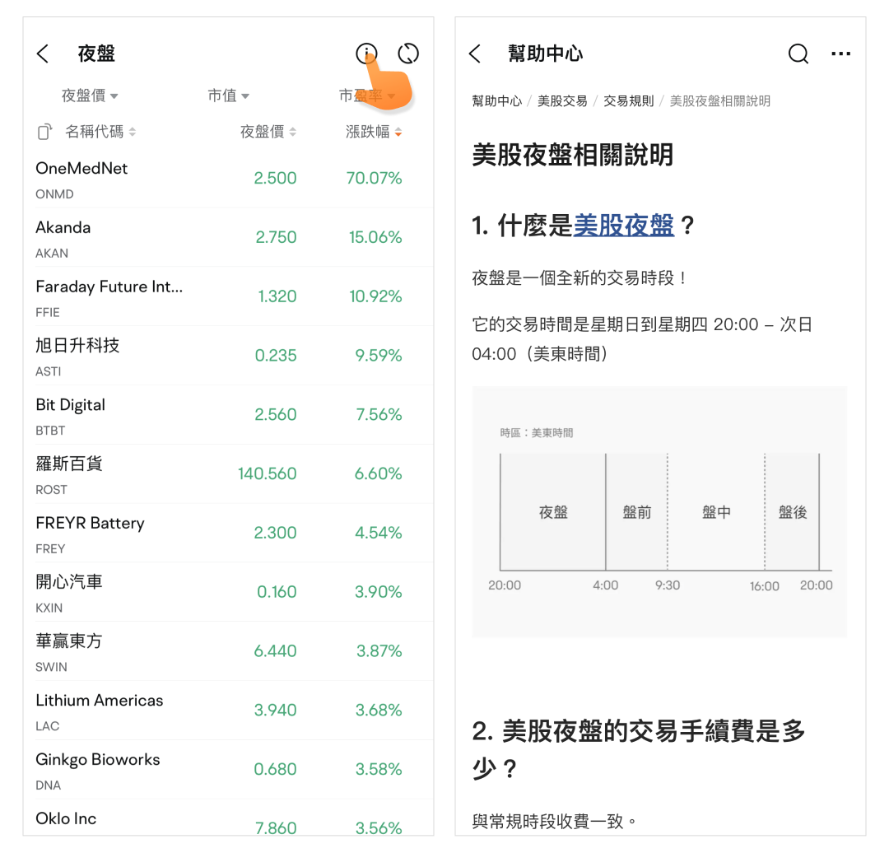The width and height of the screenshot is (889, 853).
Task: Sort the list by 名稱代碼 column
Action: click(100, 132)
